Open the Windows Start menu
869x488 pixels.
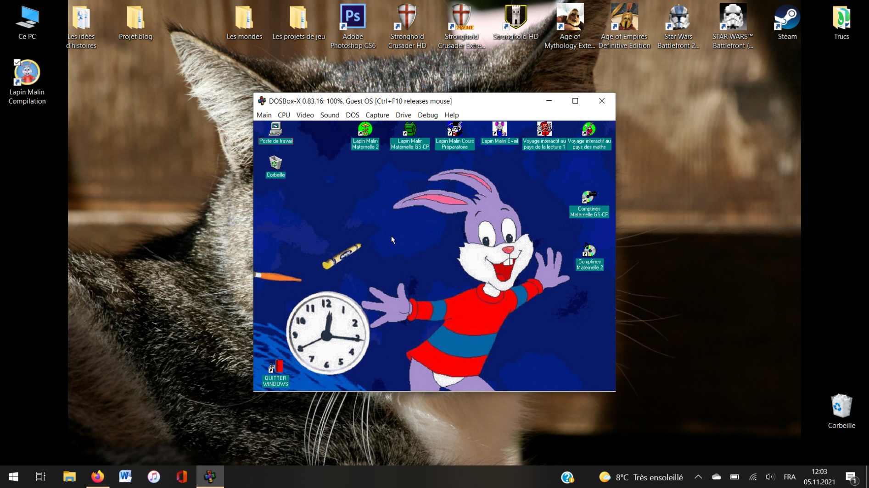click(13, 477)
